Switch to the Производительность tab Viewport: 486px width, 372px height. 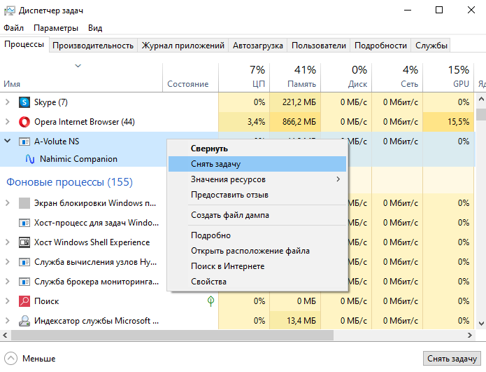pyautogui.click(x=93, y=46)
